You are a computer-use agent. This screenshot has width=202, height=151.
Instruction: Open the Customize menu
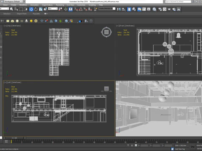pos(81,5)
